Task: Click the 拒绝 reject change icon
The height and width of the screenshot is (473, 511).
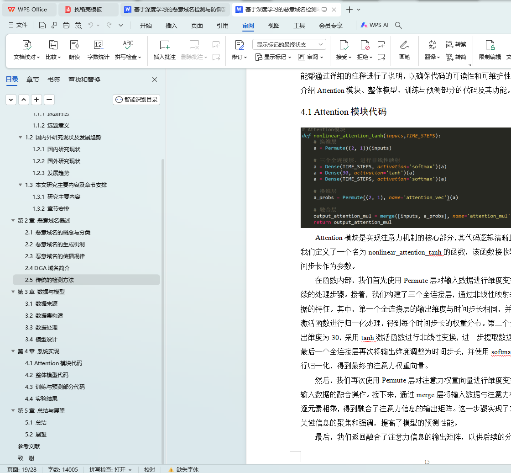Action: point(365,50)
